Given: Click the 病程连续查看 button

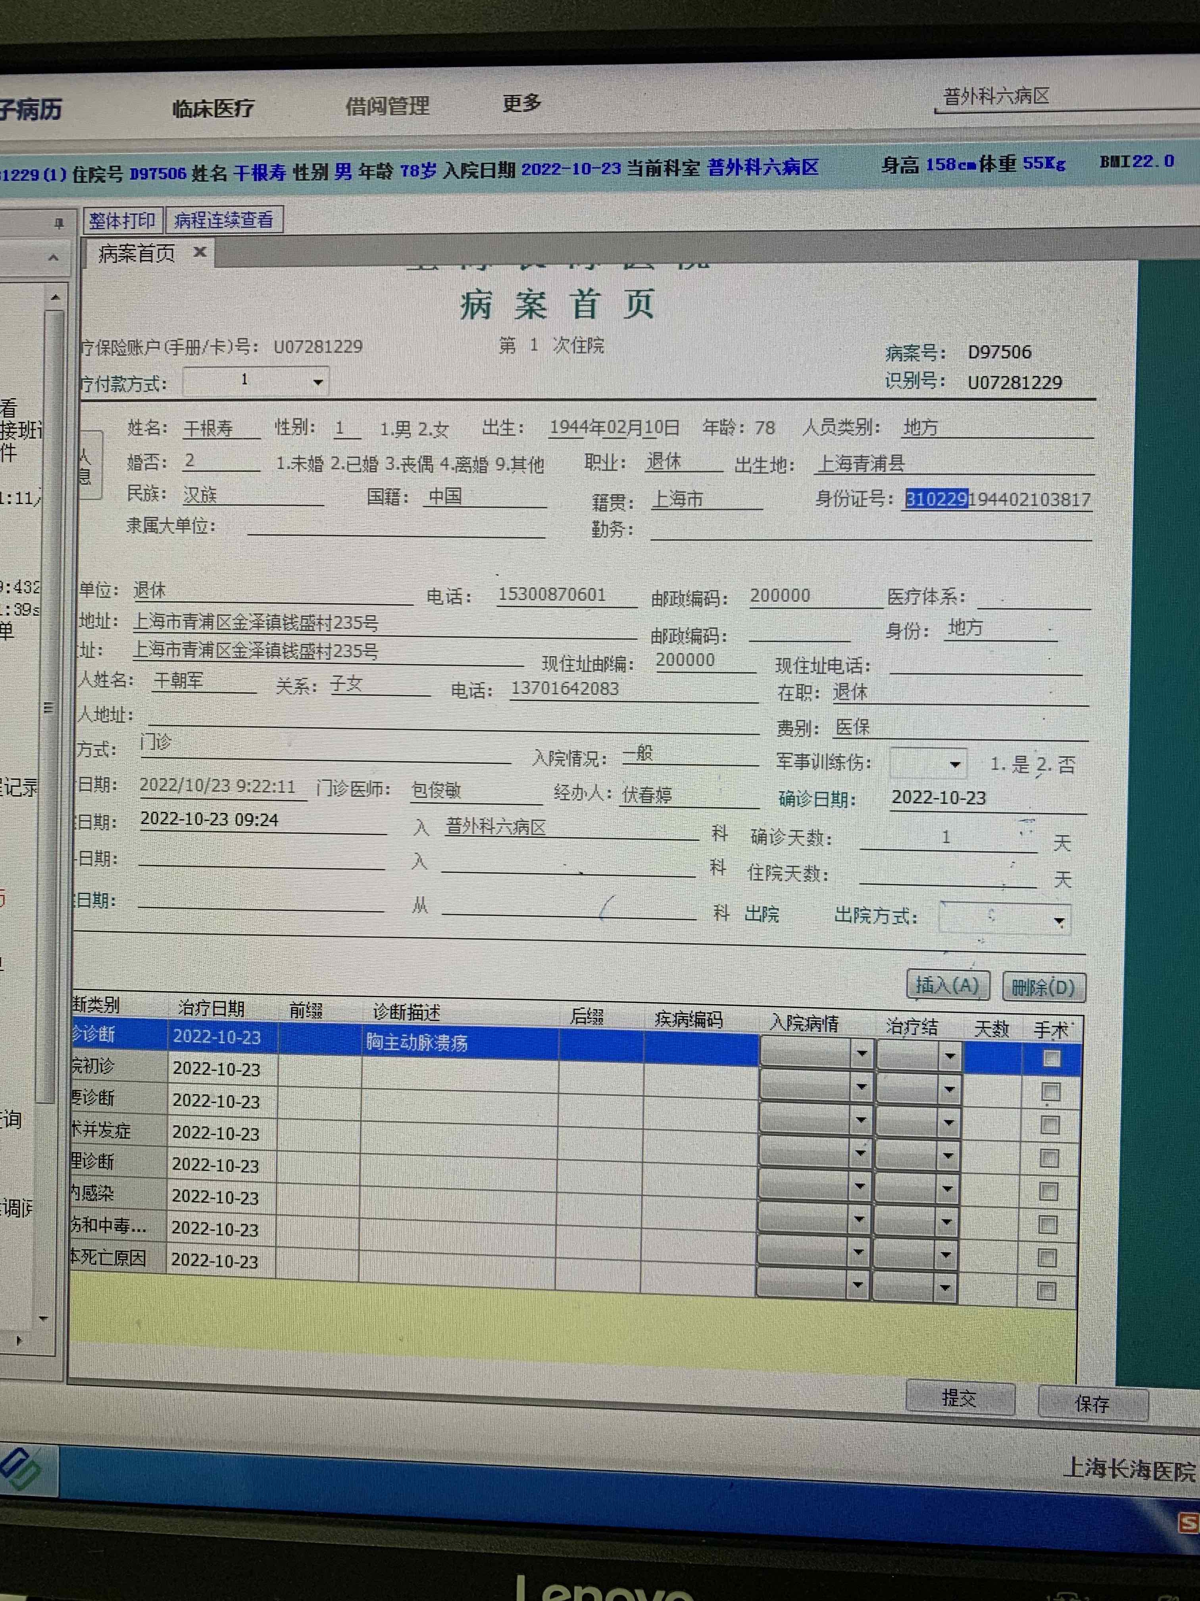Looking at the screenshot, I should coord(223,219).
